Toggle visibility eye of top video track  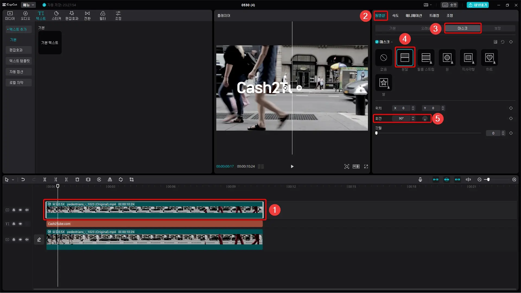point(20,210)
